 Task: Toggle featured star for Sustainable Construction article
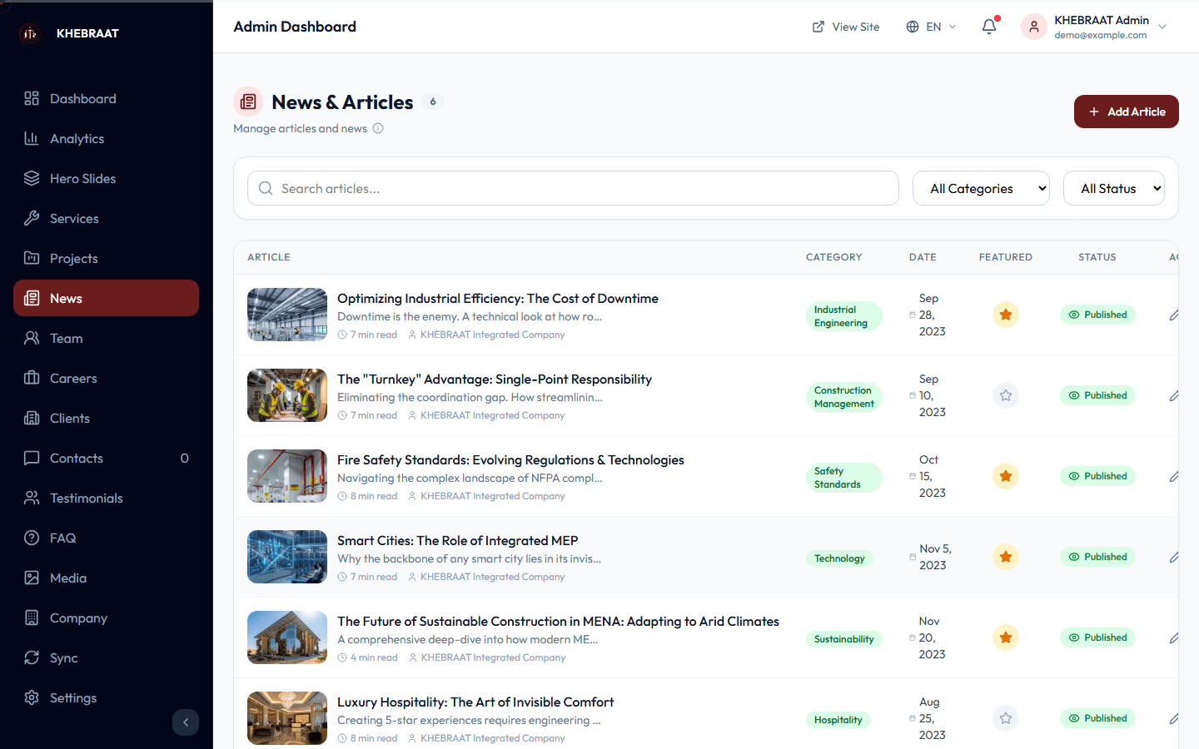pos(1006,637)
